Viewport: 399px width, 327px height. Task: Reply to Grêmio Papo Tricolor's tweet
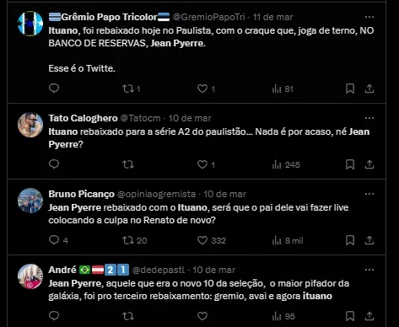tap(54, 88)
